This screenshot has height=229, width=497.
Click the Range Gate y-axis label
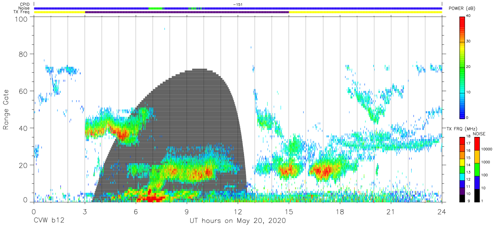tap(6, 109)
